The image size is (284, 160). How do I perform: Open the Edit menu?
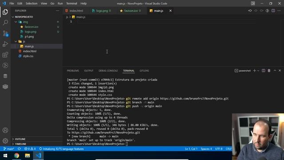point(20,4)
